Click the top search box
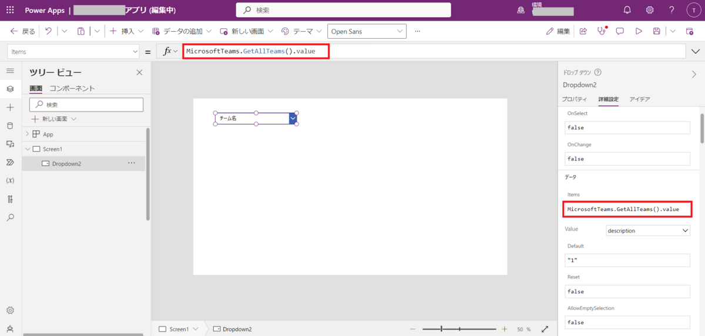The height and width of the screenshot is (336, 705). click(344, 10)
